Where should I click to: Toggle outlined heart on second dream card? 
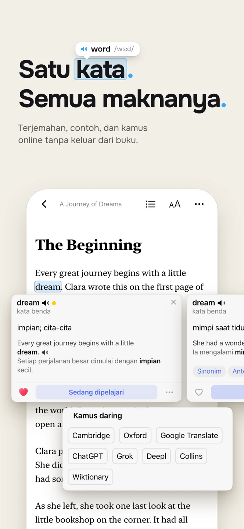pos(199,392)
